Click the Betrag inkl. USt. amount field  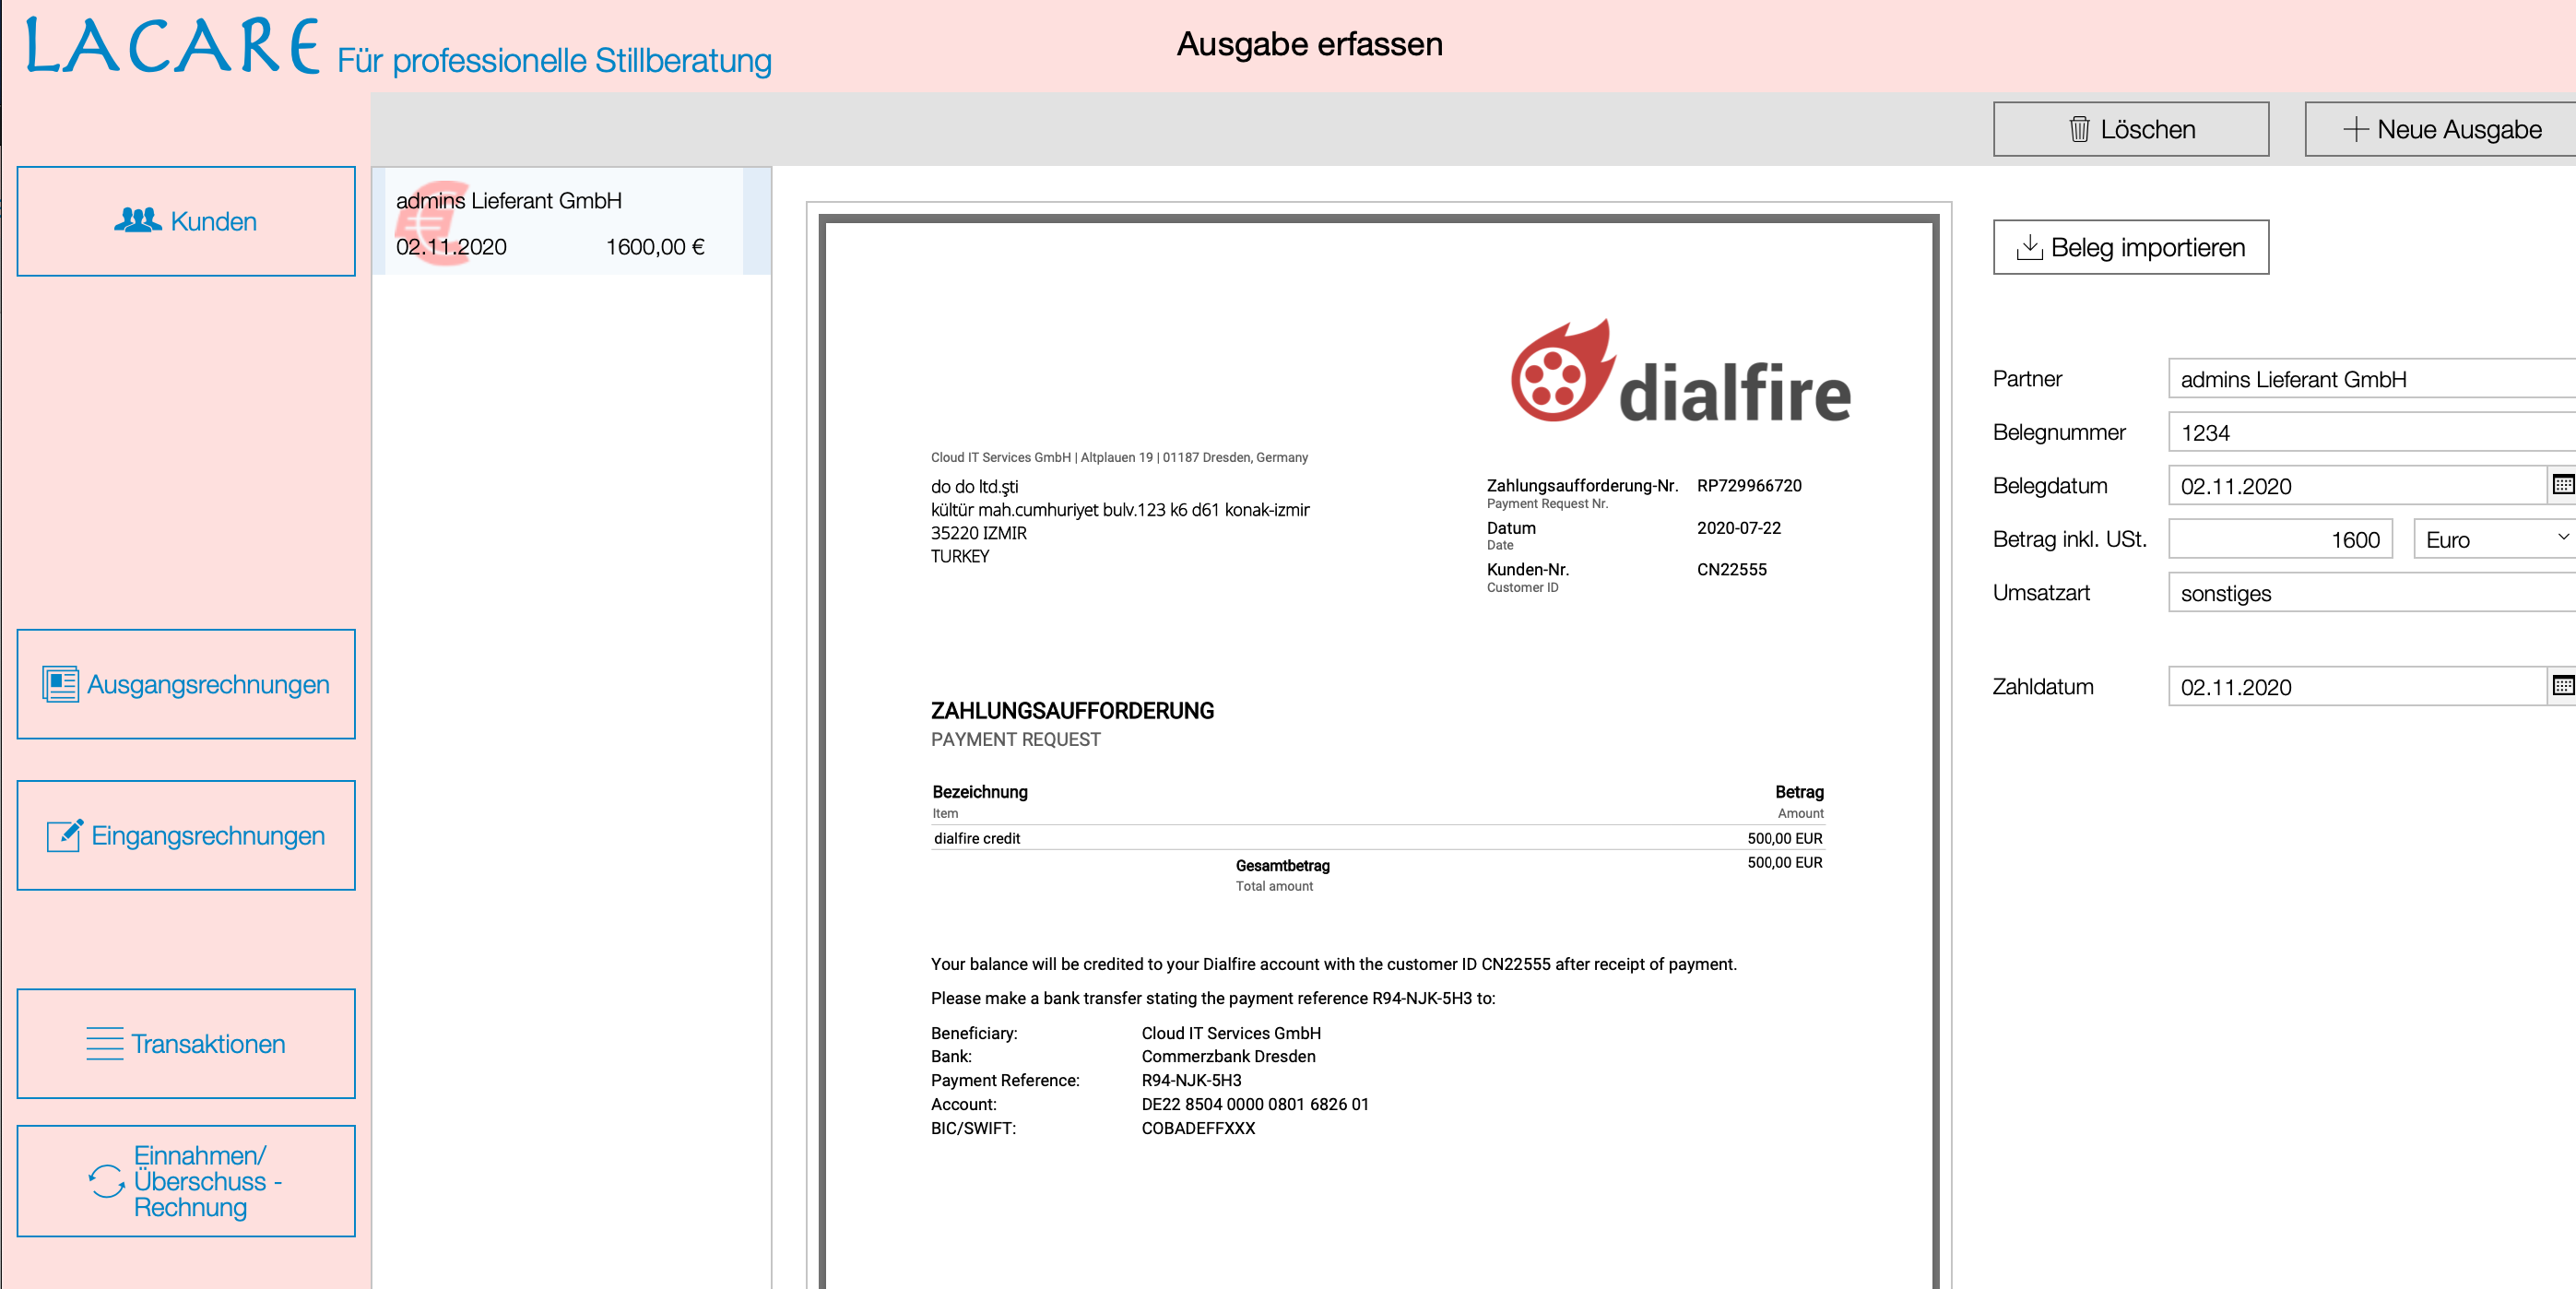[x=2279, y=539]
